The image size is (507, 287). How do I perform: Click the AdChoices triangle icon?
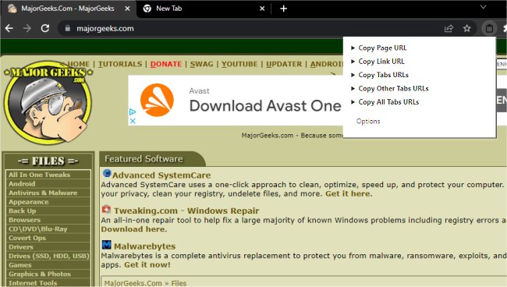133,112
